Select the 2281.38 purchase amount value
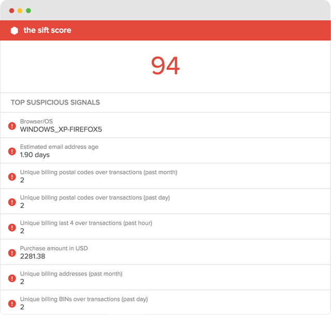 coord(33,256)
